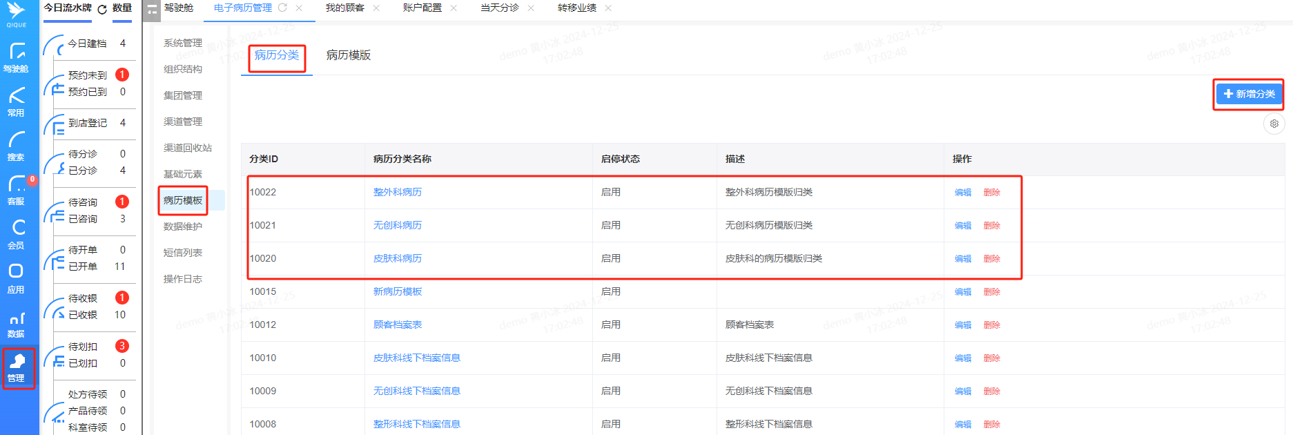1293x435 pixels.
Task: Open the 数据 sidebar icon
Action: click(16, 322)
